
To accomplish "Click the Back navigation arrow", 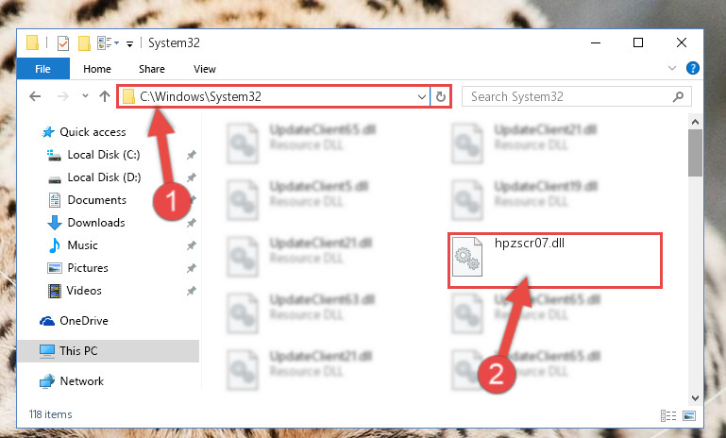I will click(35, 96).
